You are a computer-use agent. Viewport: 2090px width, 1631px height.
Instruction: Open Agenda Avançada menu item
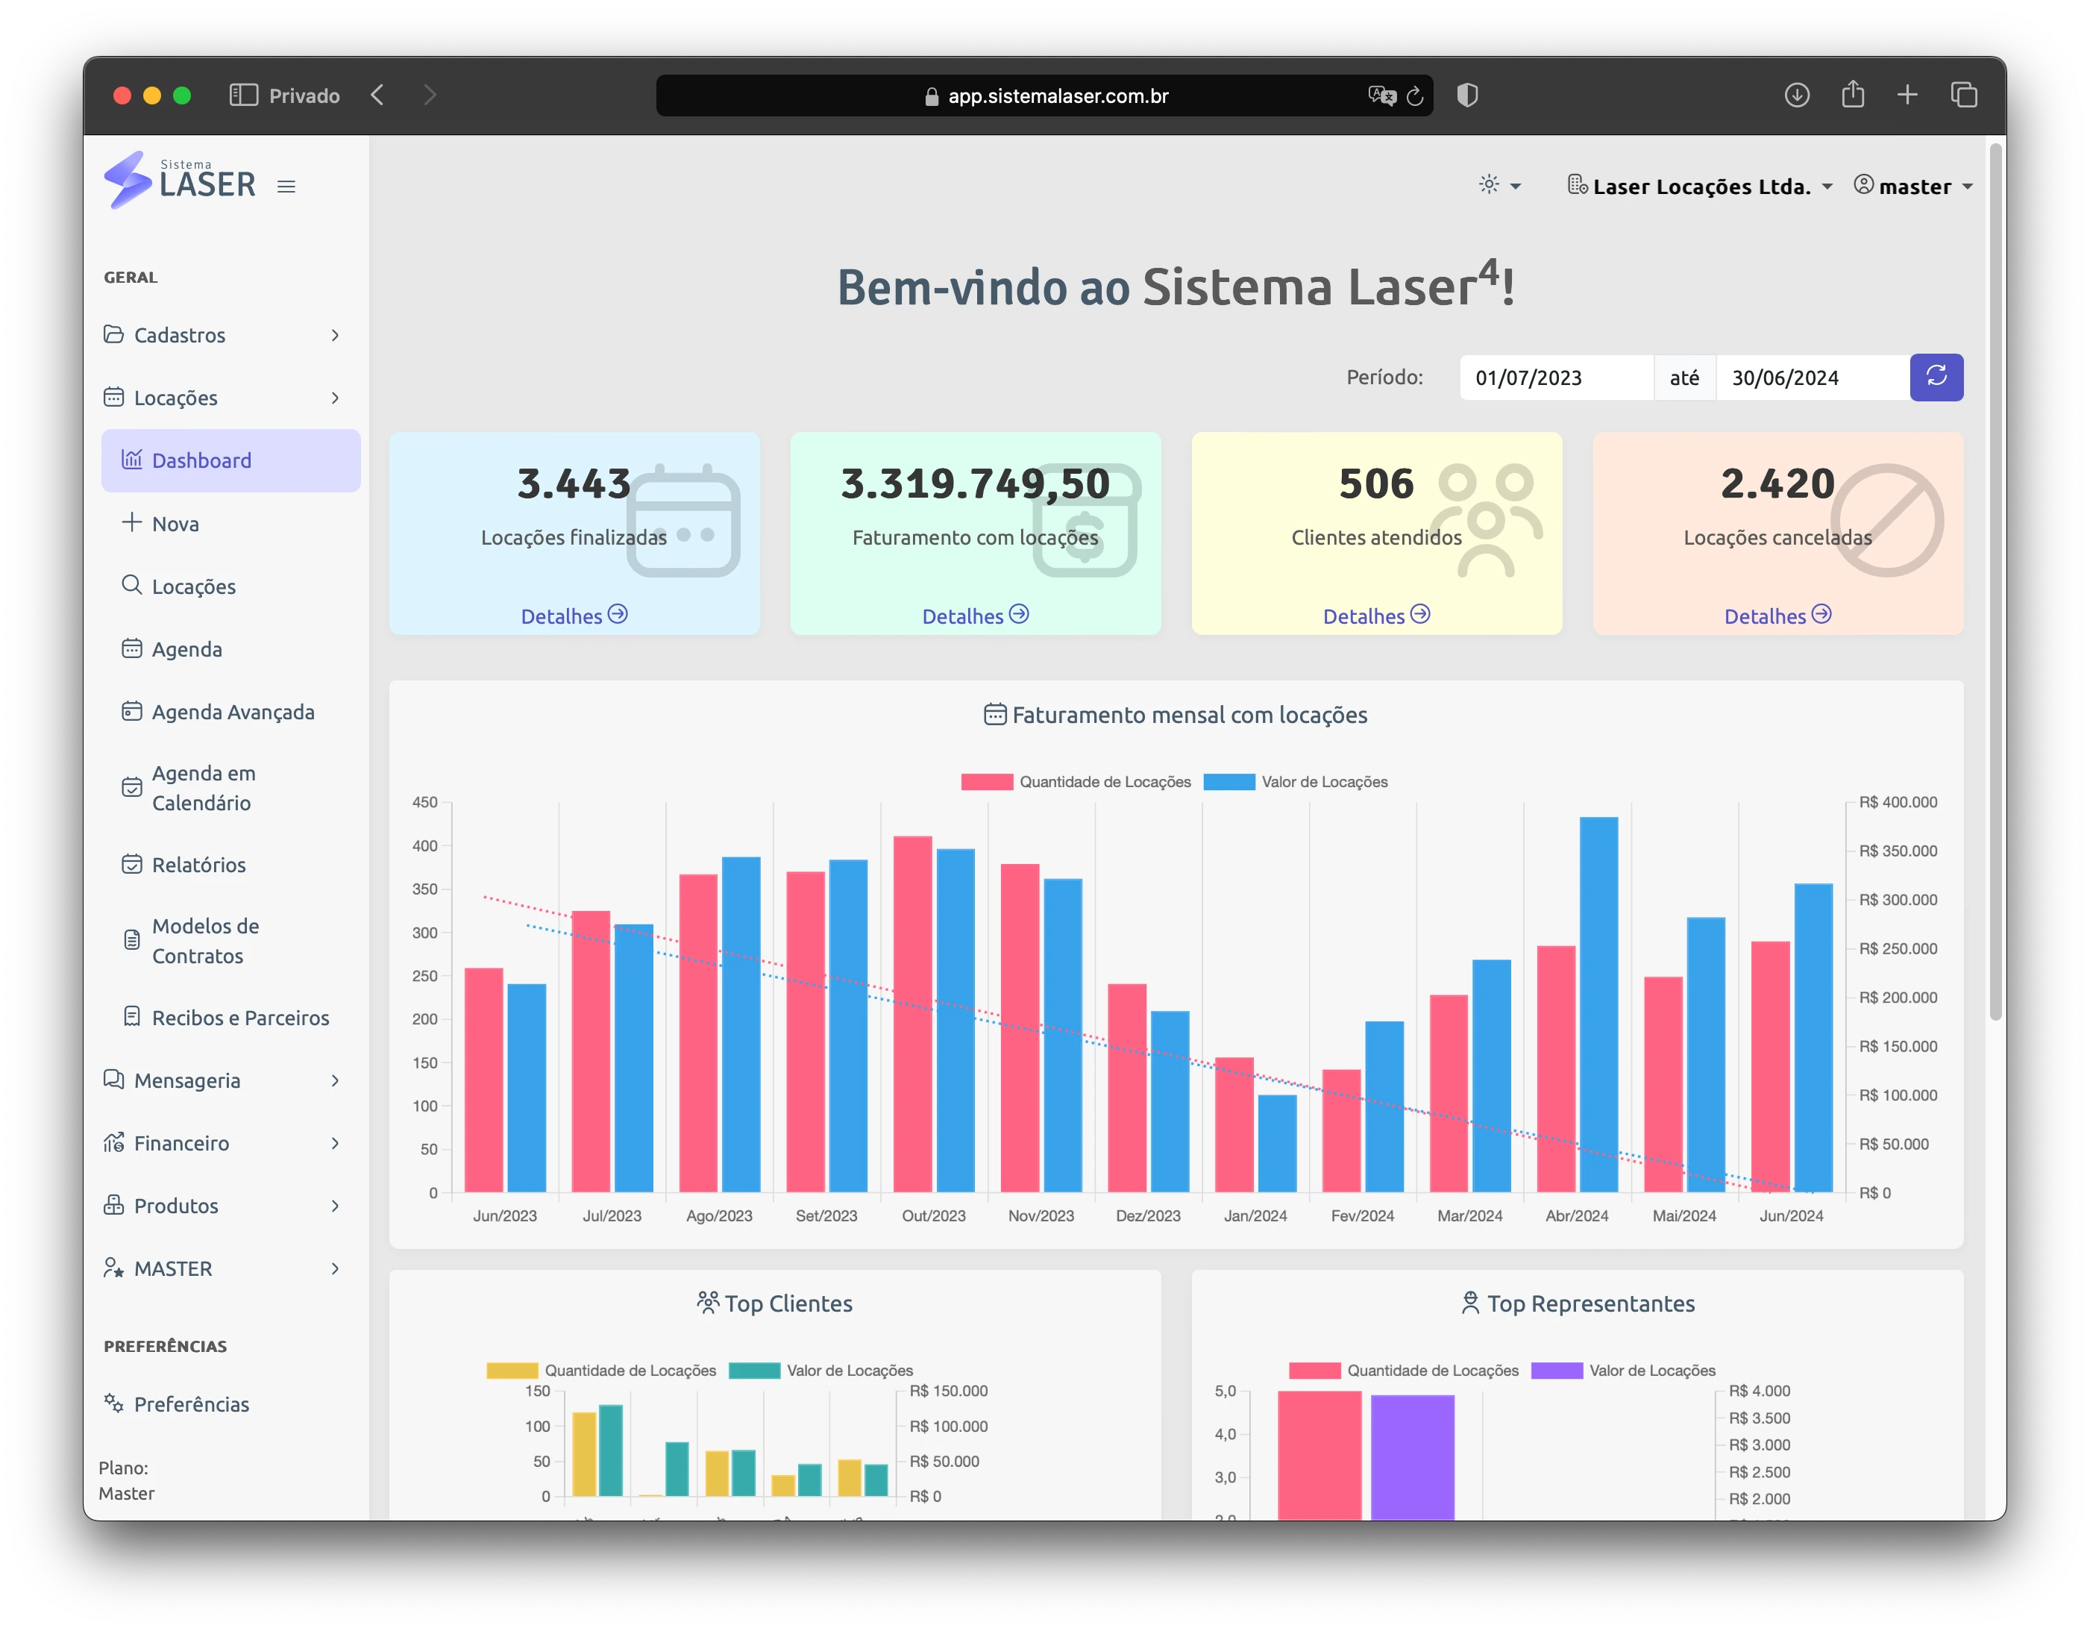point(230,711)
